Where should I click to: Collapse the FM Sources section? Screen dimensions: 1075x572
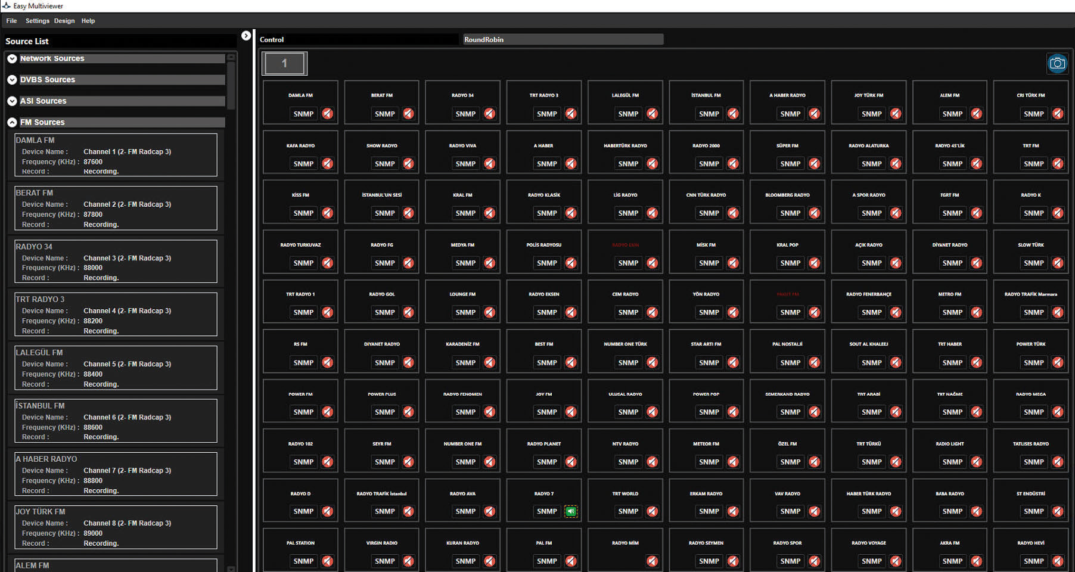click(x=12, y=122)
